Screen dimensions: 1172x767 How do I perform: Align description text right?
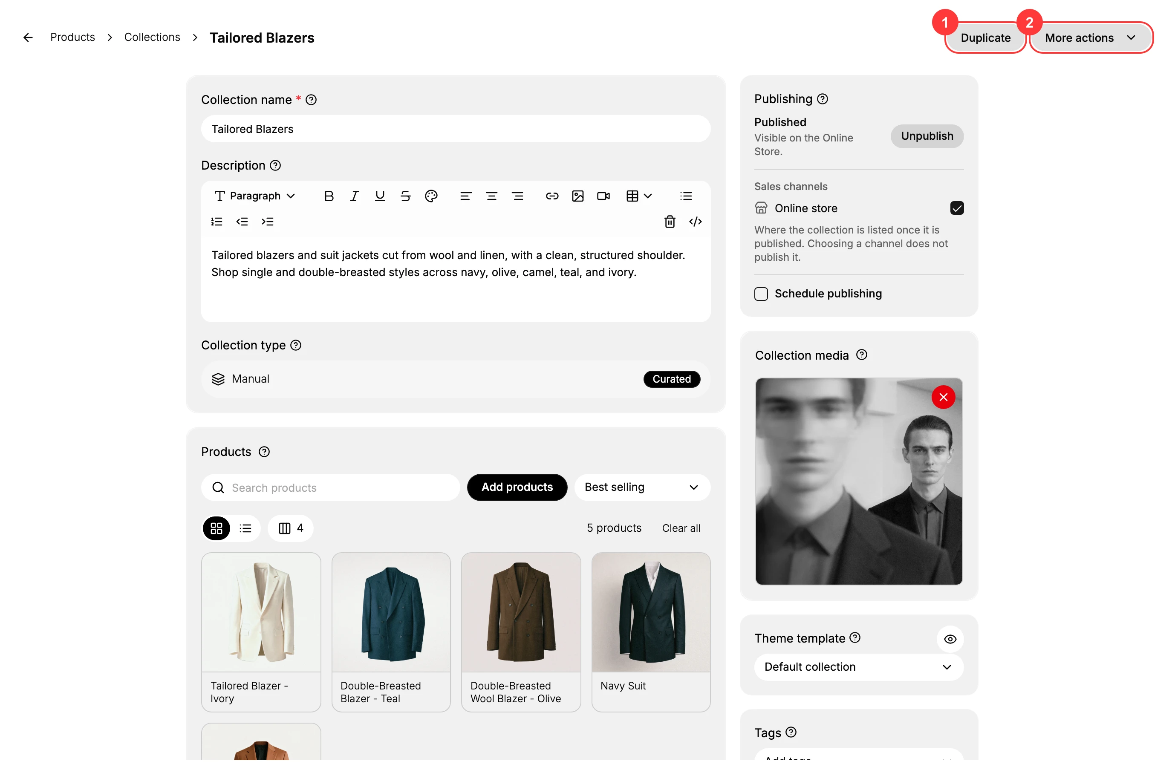tap(517, 196)
